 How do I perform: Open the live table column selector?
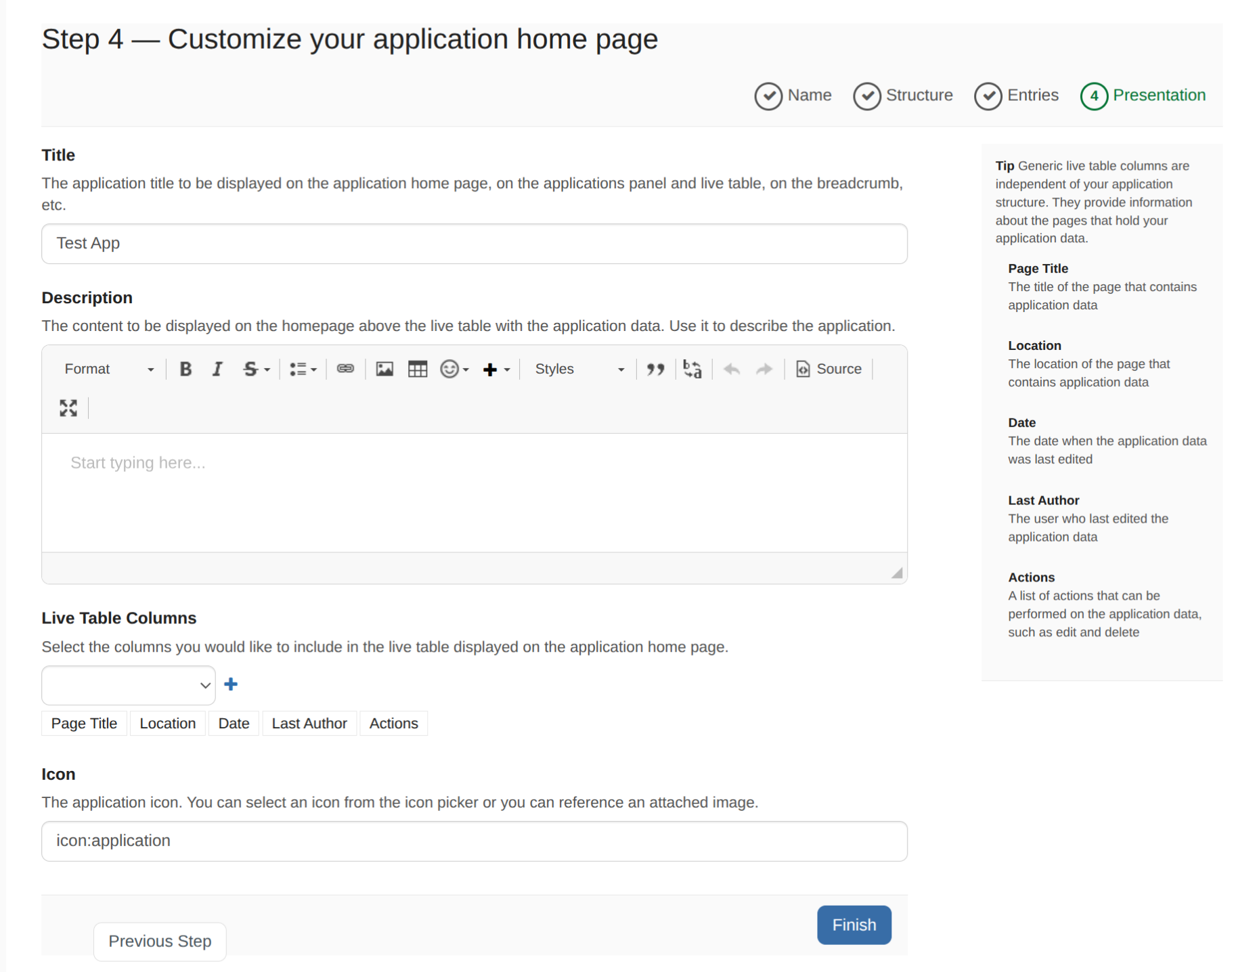129,685
